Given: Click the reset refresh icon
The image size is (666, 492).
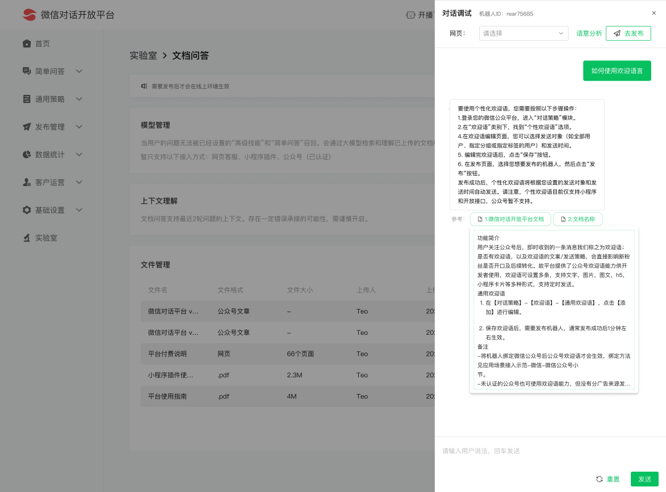Looking at the screenshot, I should pyautogui.click(x=599, y=479).
